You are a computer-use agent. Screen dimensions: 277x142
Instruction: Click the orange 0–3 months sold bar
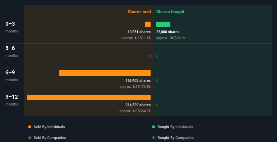pyautogui.click(x=148, y=24)
